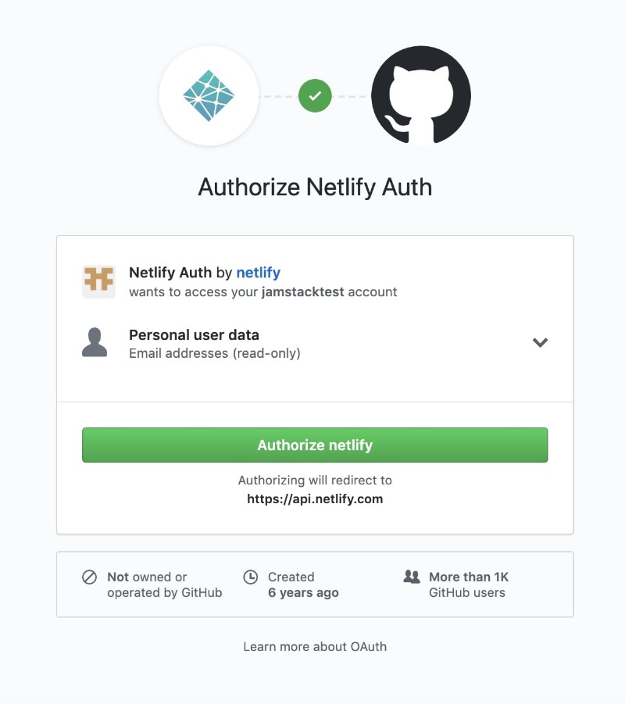Click the Netlify Auth application icon

[x=99, y=281]
